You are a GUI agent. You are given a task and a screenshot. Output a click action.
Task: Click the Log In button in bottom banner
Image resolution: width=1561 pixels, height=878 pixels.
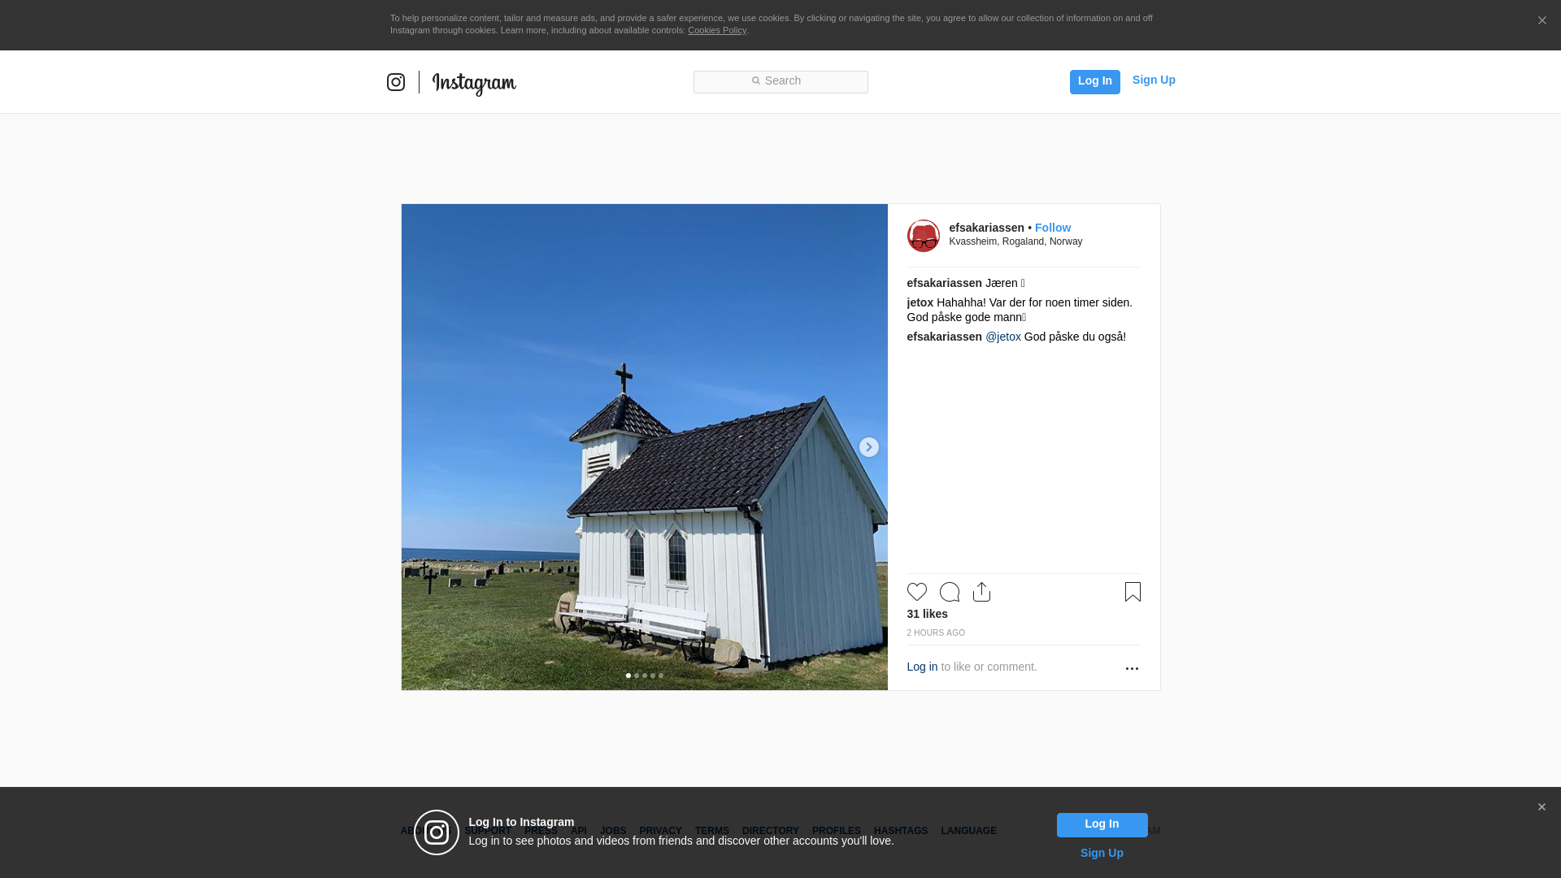point(1102,825)
